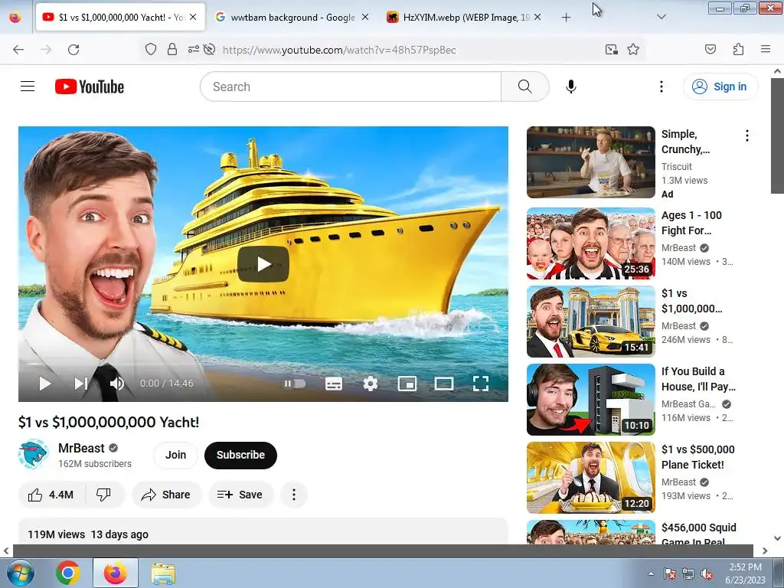Open Windows Start menu
Viewport: 784px width, 588px height.
coord(19,573)
